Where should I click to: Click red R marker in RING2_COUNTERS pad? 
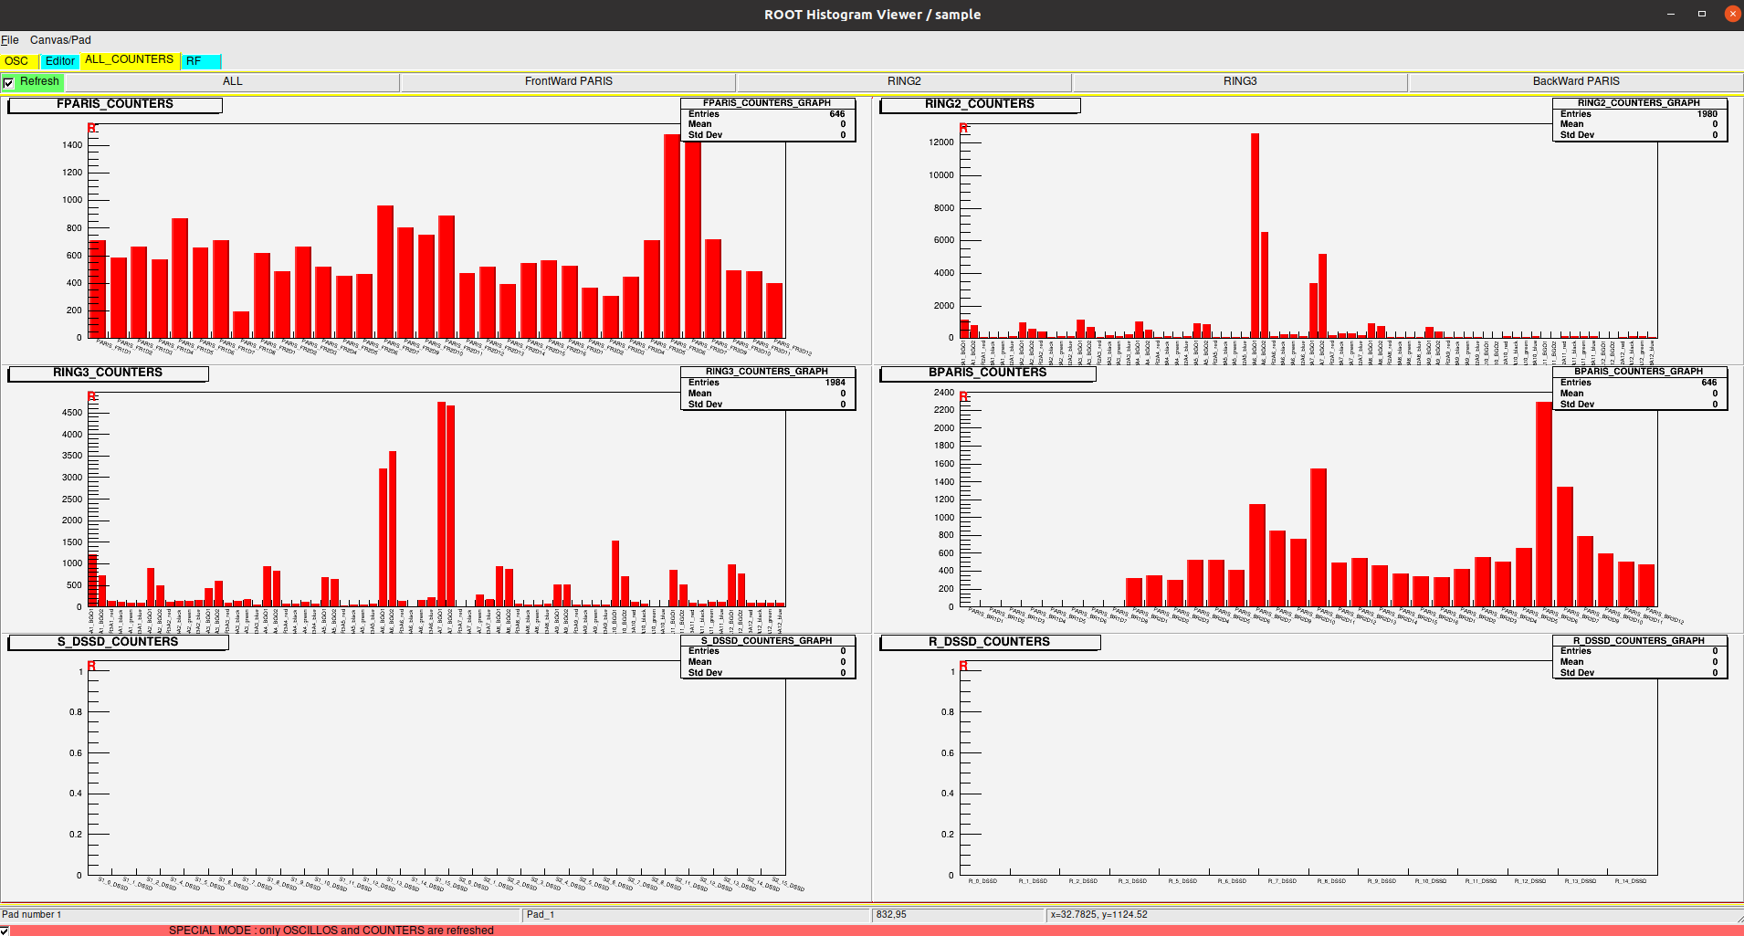[963, 128]
